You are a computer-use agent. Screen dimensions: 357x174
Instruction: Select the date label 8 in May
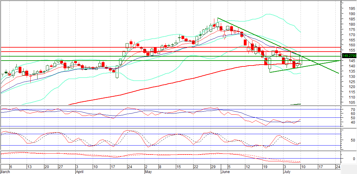click(x=160, y=167)
